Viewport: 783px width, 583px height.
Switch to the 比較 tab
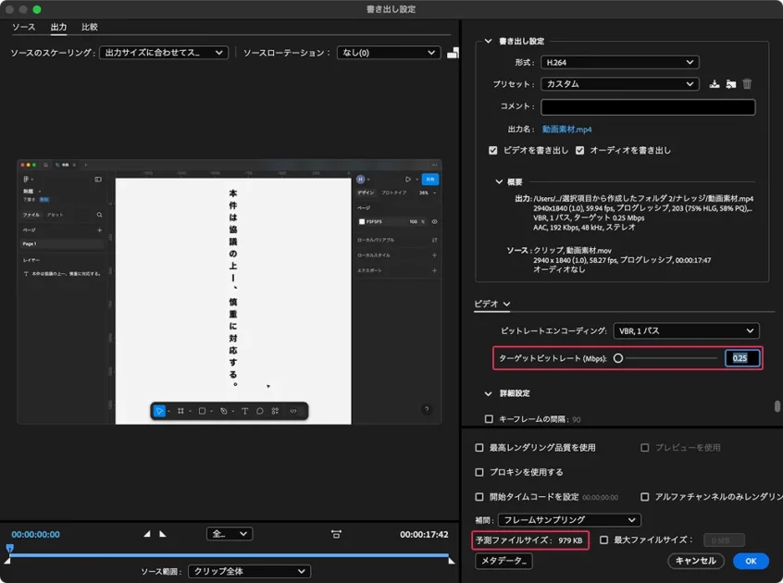[90, 28]
